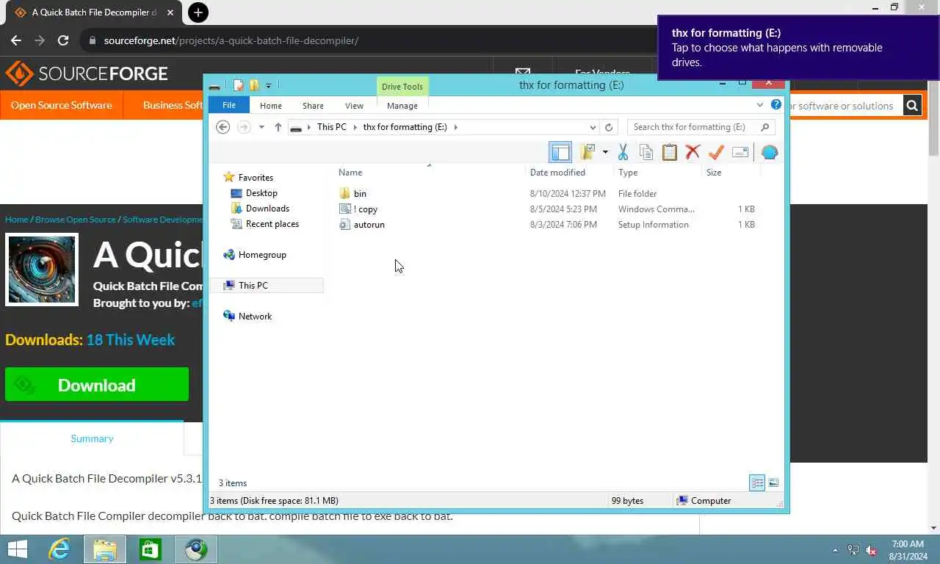Image resolution: width=940 pixels, height=564 pixels.
Task: Sort by Date modified column header
Action: click(x=557, y=173)
